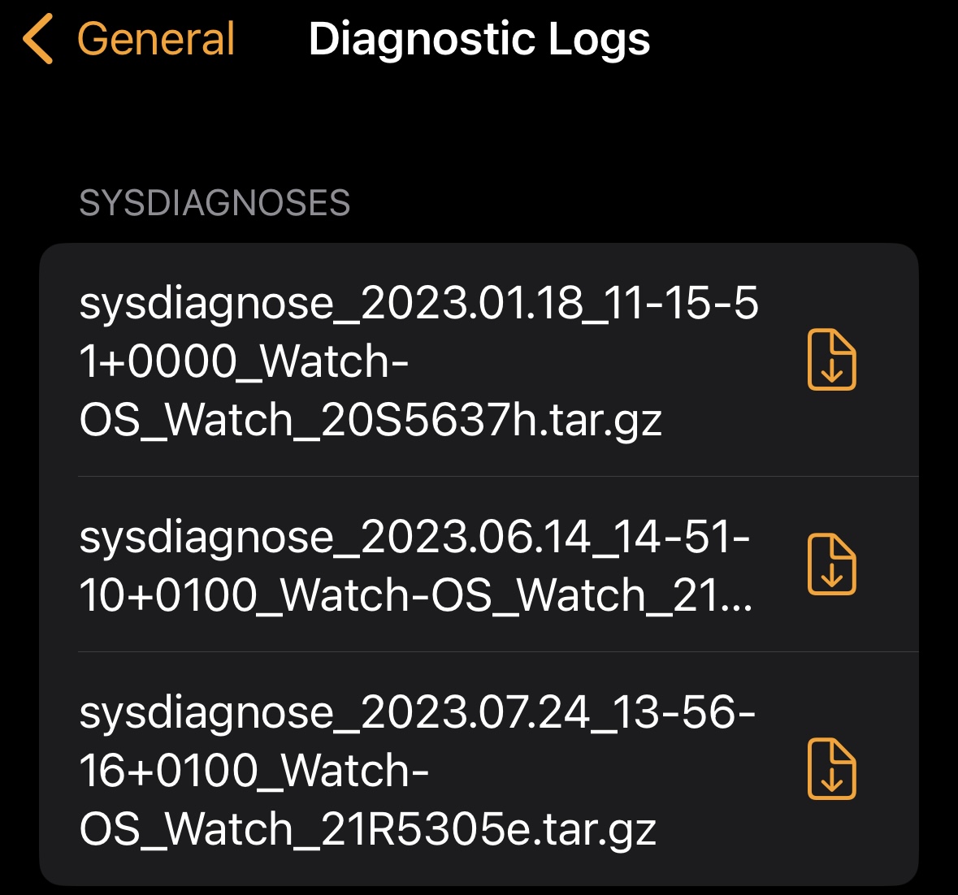Download the 2023.01.18 sysdiagnose file
Image resolution: width=958 pixels, height=895 pixels.
tap(831, 360)
